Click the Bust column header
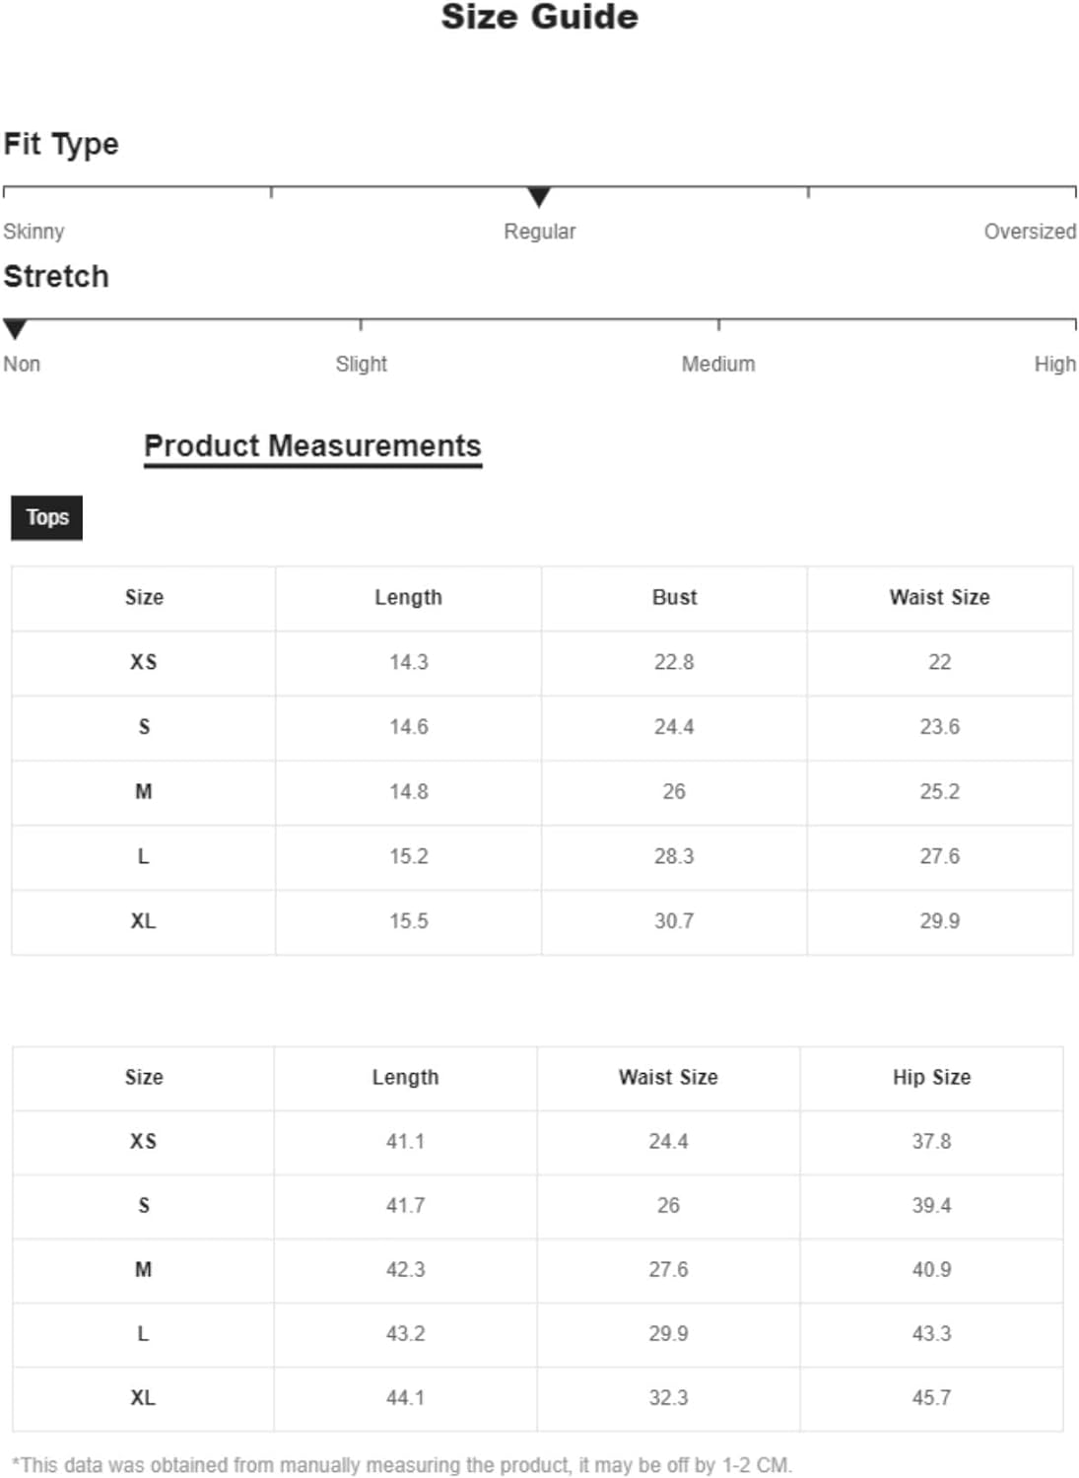This screenshot has height=1478, width=1079. pos(674,598)
